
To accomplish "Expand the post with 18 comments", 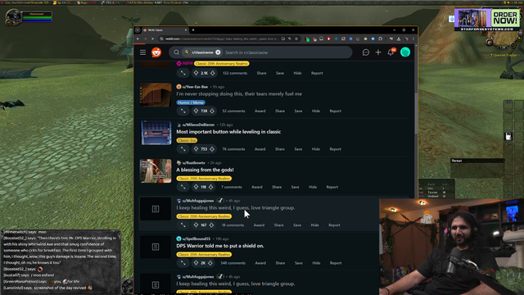I will pyautogui.click(x=183, y=225).
